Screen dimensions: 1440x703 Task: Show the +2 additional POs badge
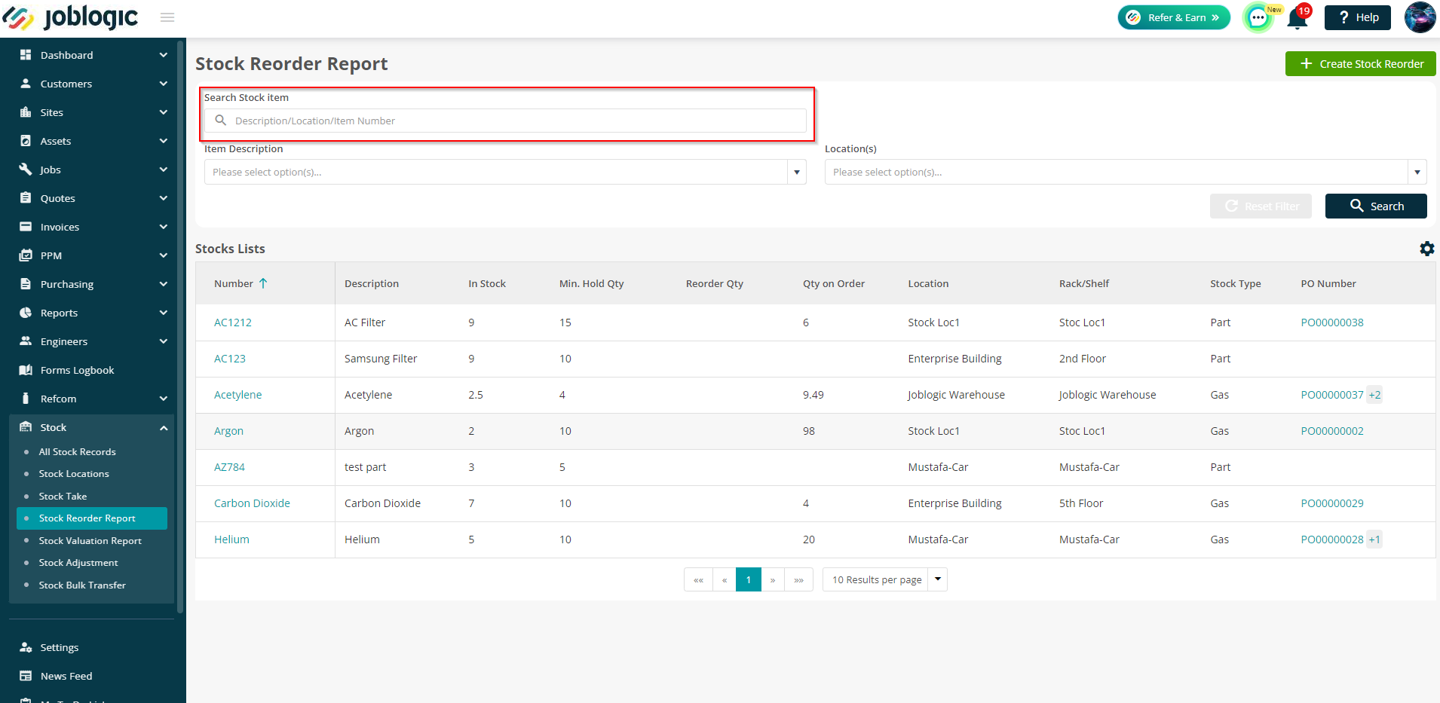1375,395
